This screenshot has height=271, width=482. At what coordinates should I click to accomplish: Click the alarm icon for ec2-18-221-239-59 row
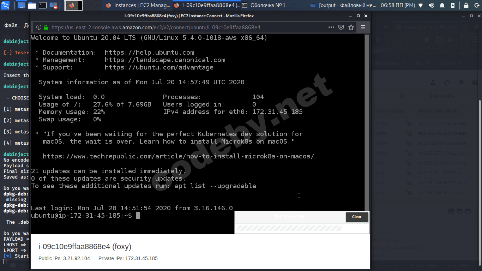pos(408,173)
